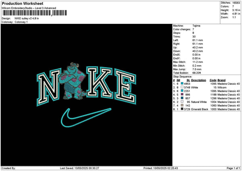The width and height of the screenshot is (242, 171).
Task: Click stitch count '2251' in row 3
Action: pos(187,91)
